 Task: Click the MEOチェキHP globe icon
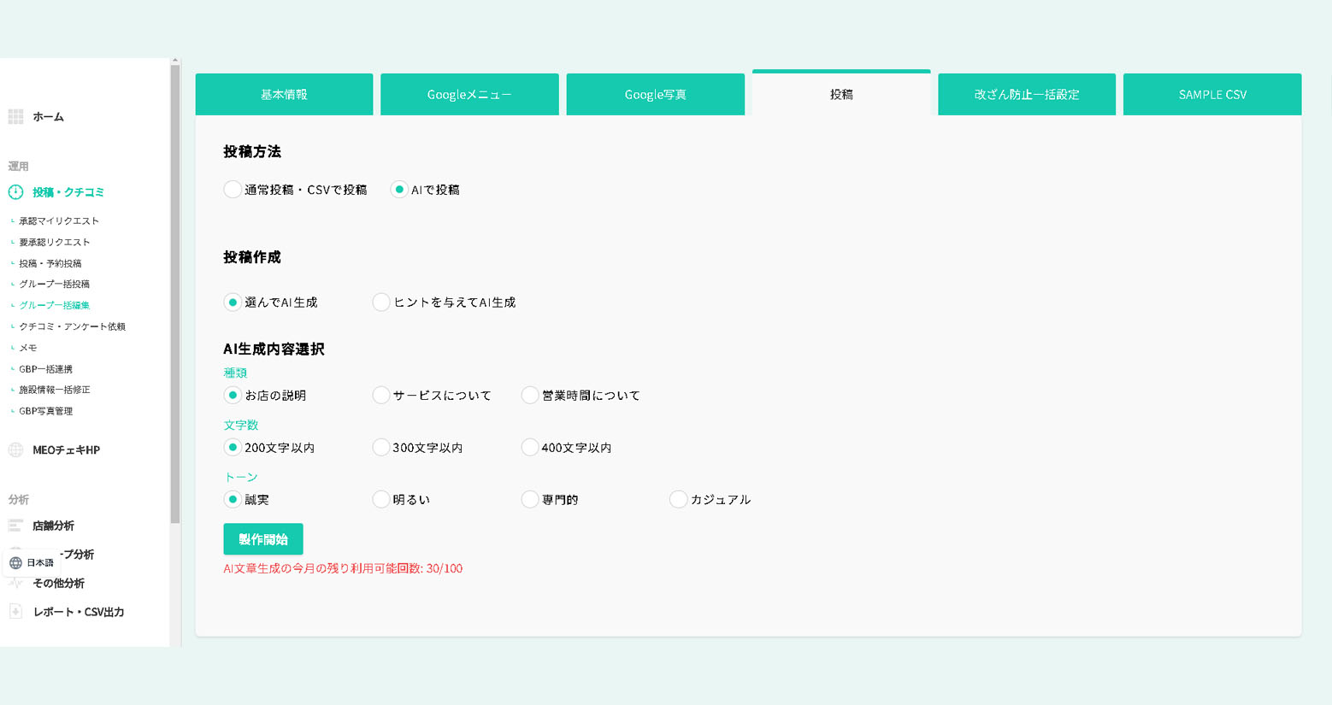click(x=15, y=450)
